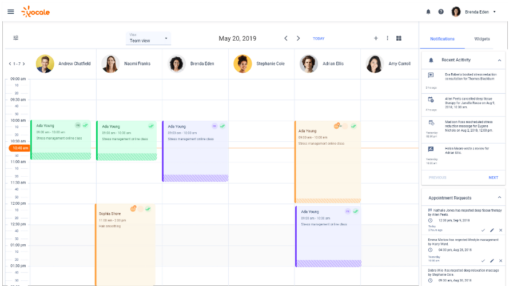The height and width of the screenshot is (286, 509).
Task: Click orange message badge on Sophia Shore appointment
Action: tap(133, 209)
